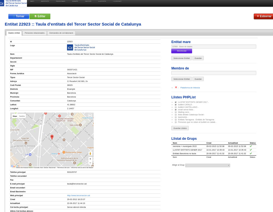Click the red location pin on map
Viewport: 273px width, 212px height.
point(52,137)
